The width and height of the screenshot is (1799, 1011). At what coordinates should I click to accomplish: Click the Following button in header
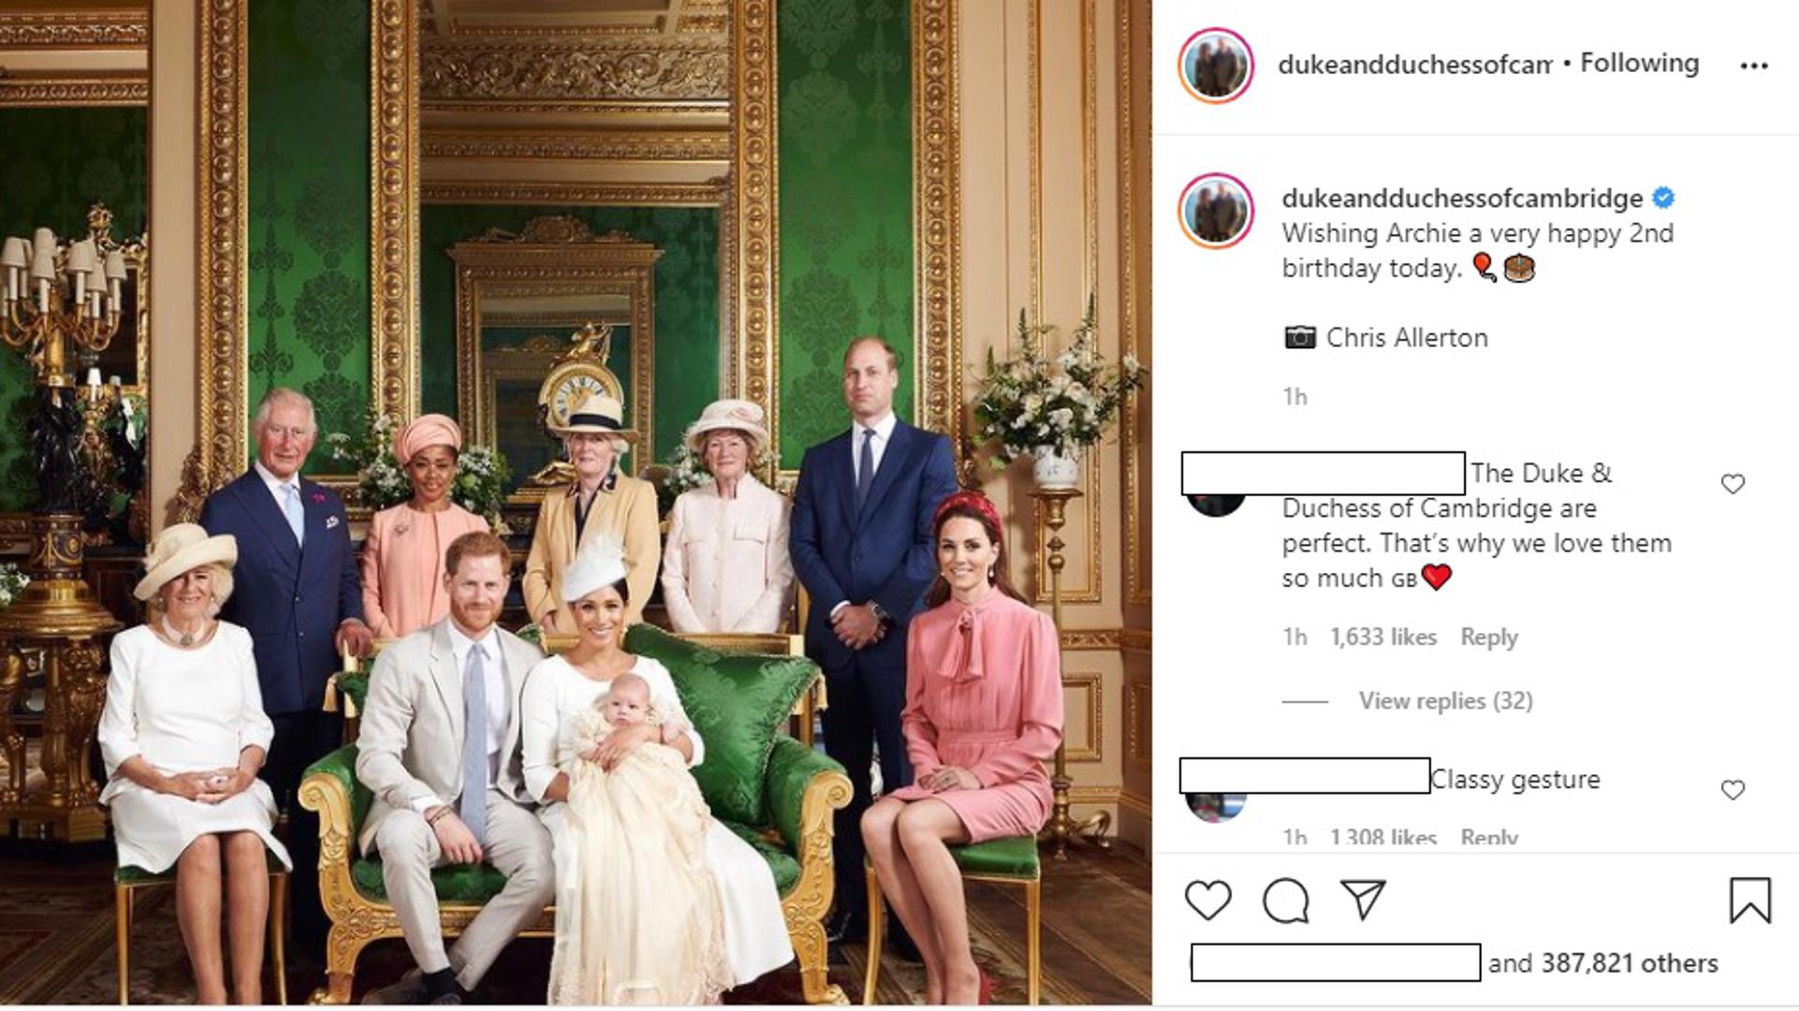click(x=1639, y=63)
